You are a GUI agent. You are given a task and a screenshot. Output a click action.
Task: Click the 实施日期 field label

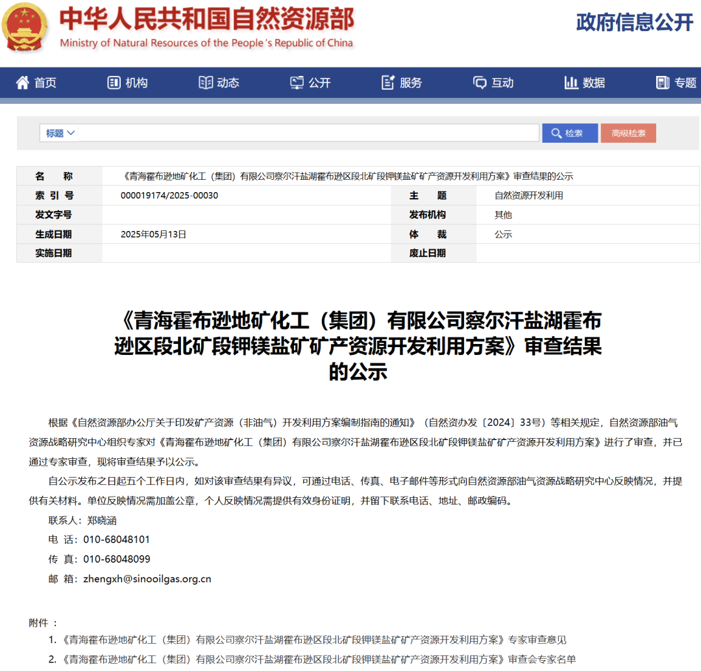tap(53, 254)
